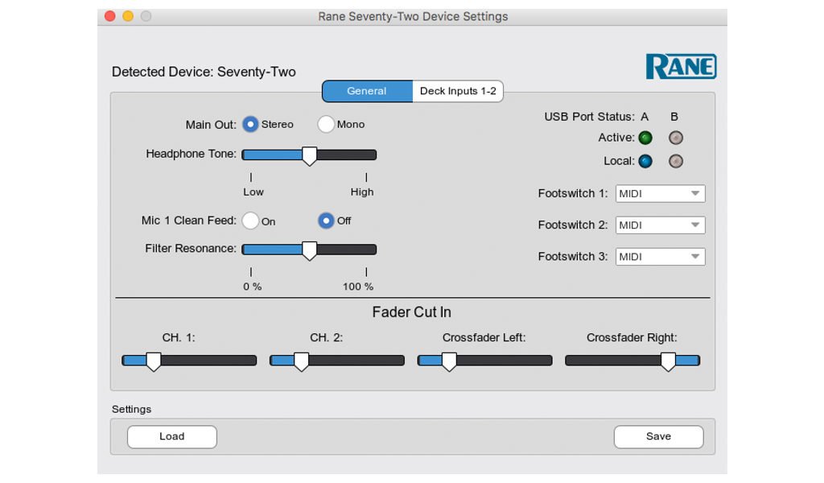Click the Rane logo
The height and width of the screenshot is (483, 824).
681,67
